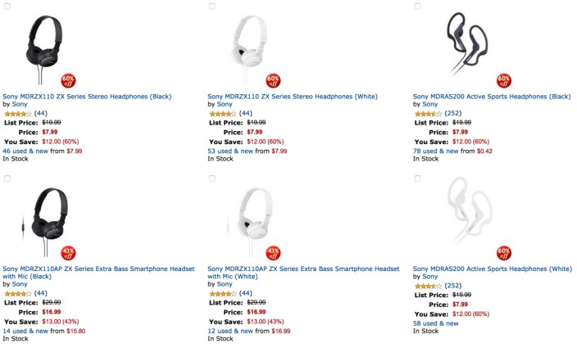Click the 60% off badge on white MDRAS200 headphones
Screen dimensions: 577x348
tap(503, 252)
